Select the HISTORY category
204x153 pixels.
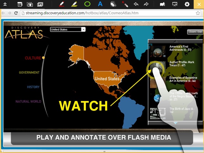coord(33,87)
